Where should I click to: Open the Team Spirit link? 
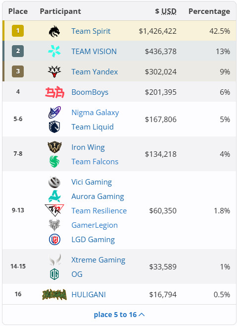pos(91,31)
